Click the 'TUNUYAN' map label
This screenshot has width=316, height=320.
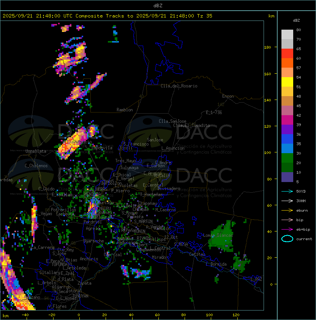[81, 296]
